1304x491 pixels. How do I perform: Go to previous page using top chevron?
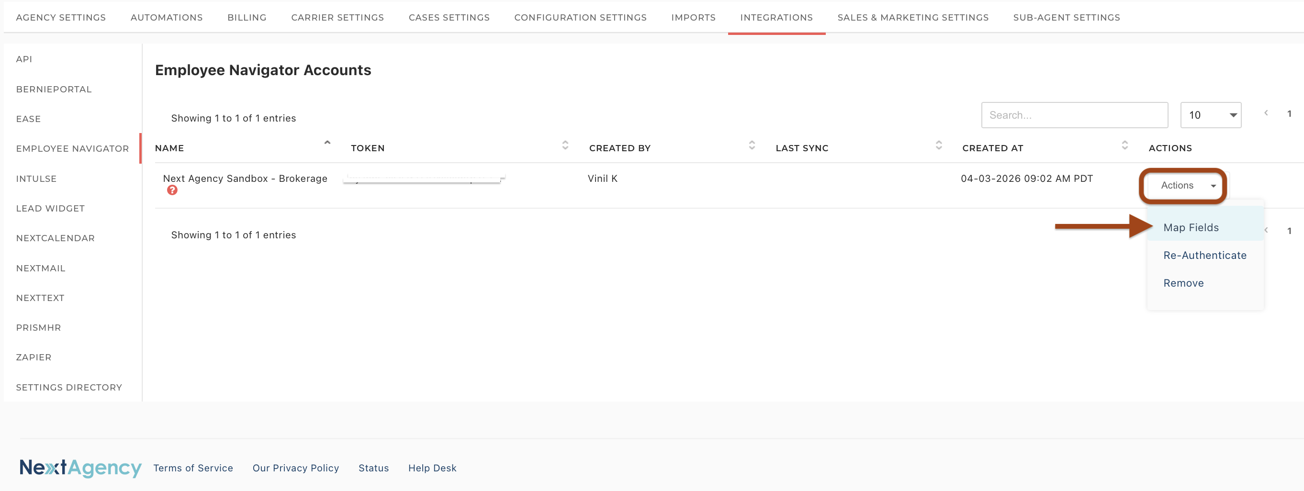pos(1266,113)
